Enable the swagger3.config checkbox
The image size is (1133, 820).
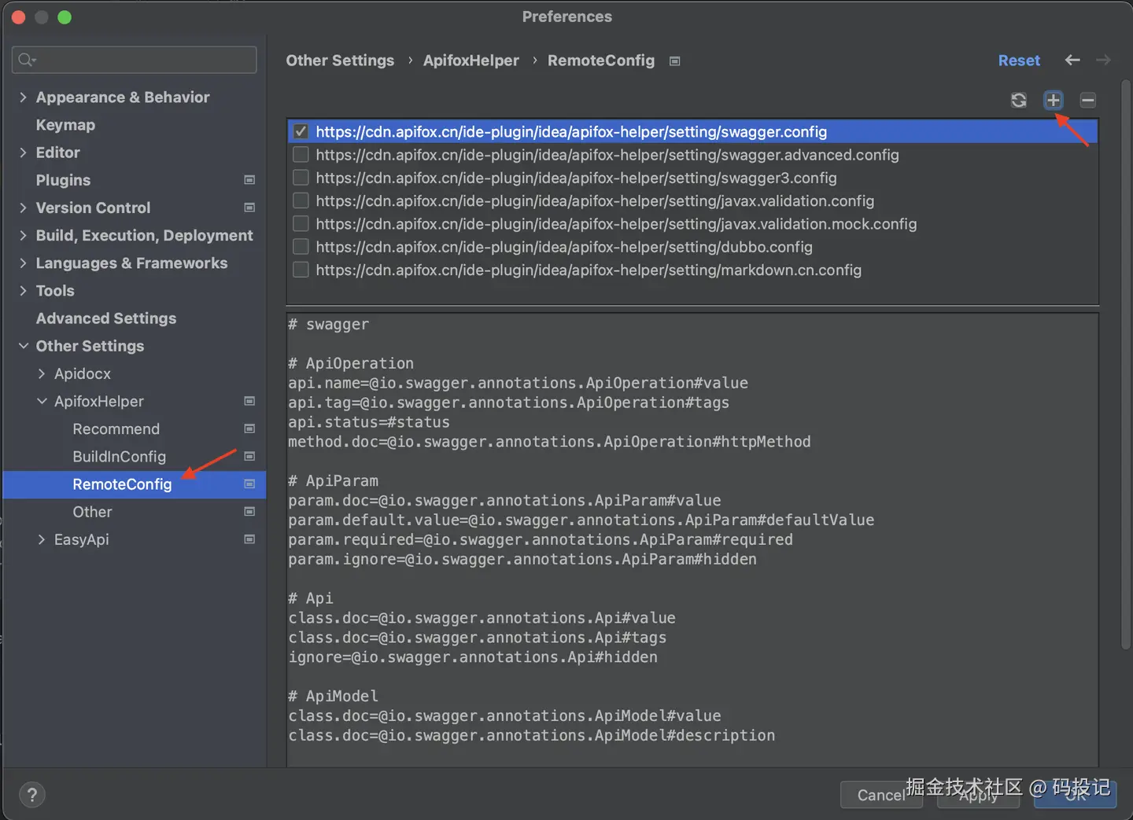[x=301, y=178]
